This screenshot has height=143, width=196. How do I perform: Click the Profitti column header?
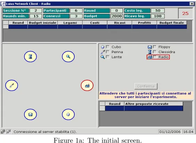144,23
